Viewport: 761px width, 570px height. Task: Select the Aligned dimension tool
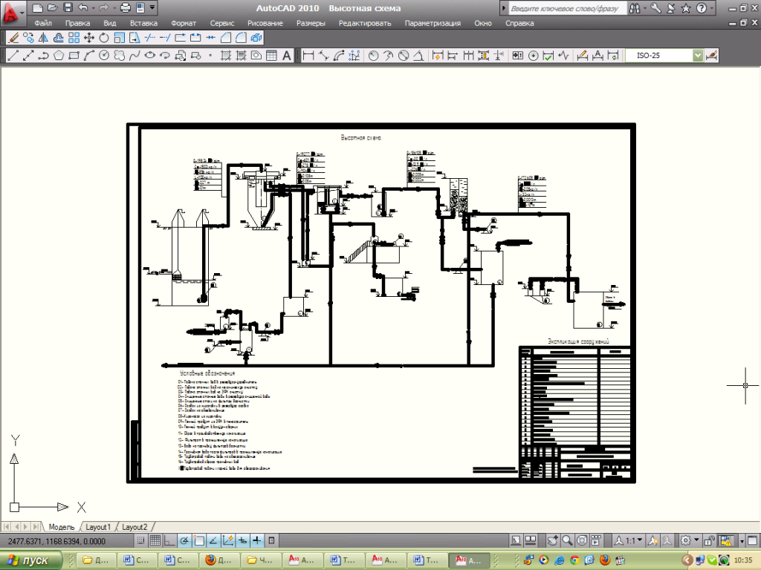point(323,56)
